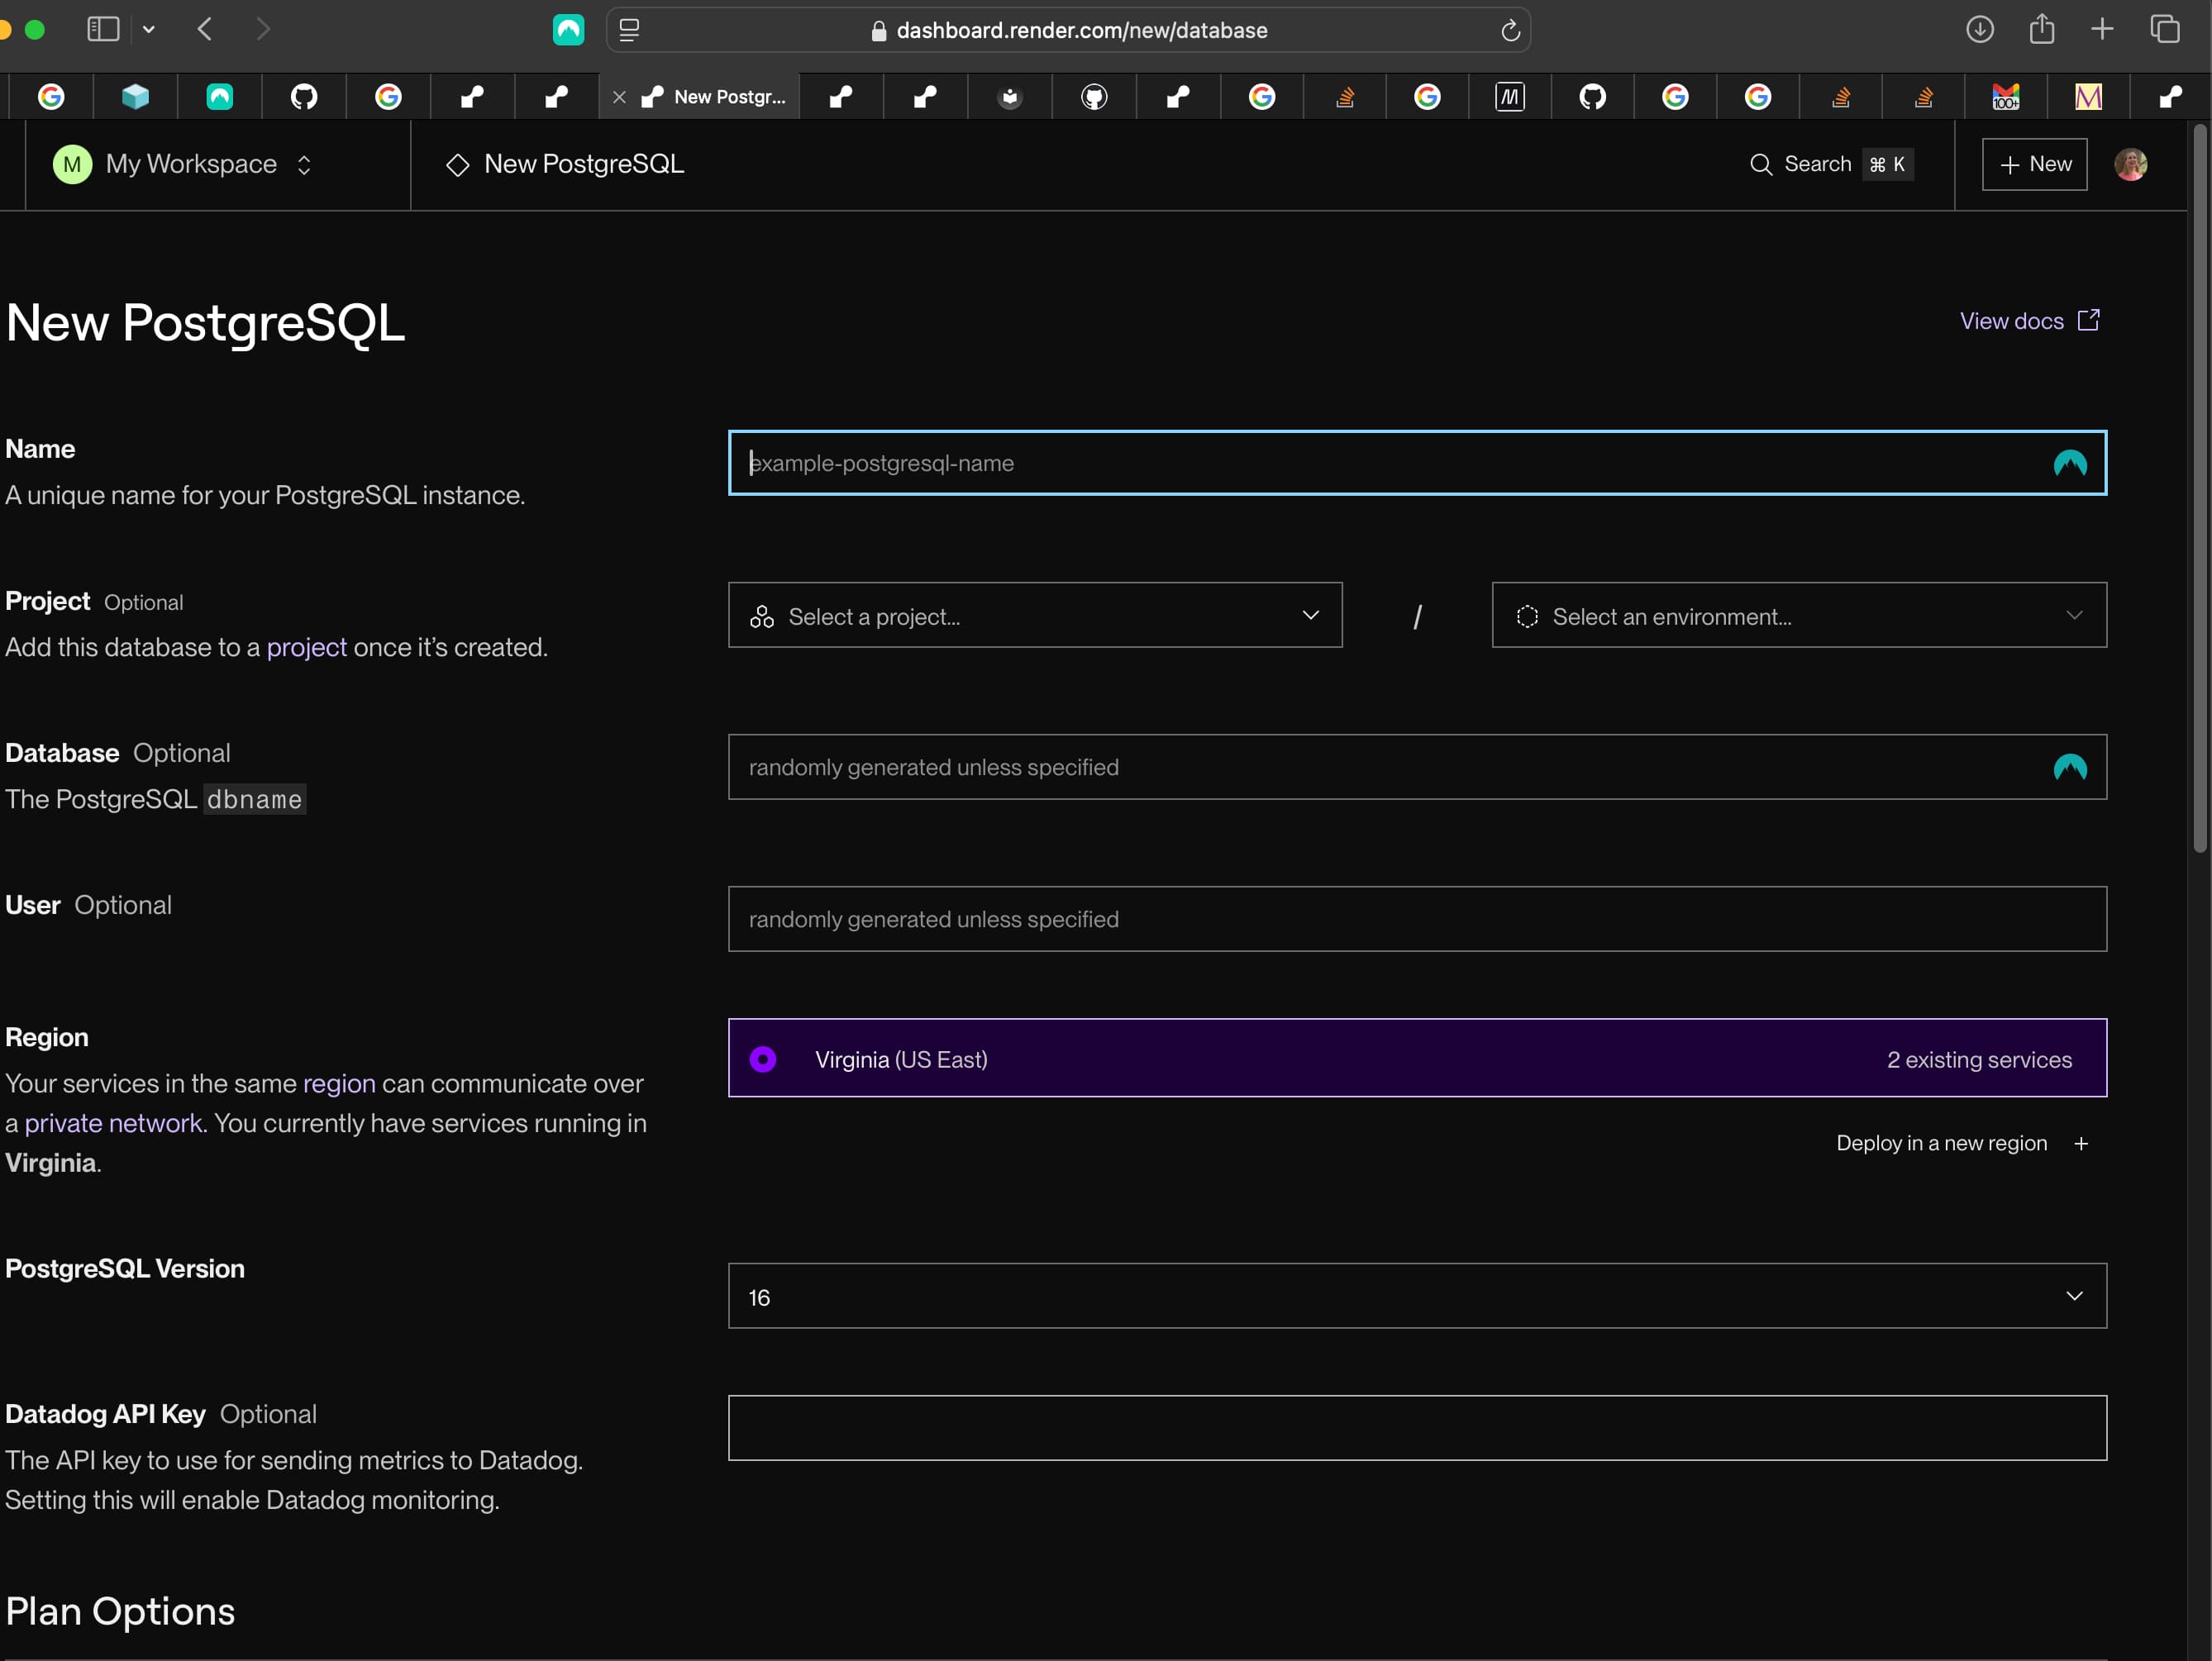Screen dimensions: 2212x1661
Task: Click the chevron on the PostgreSQL Version dropdown
Action: pos(2074,1296)
